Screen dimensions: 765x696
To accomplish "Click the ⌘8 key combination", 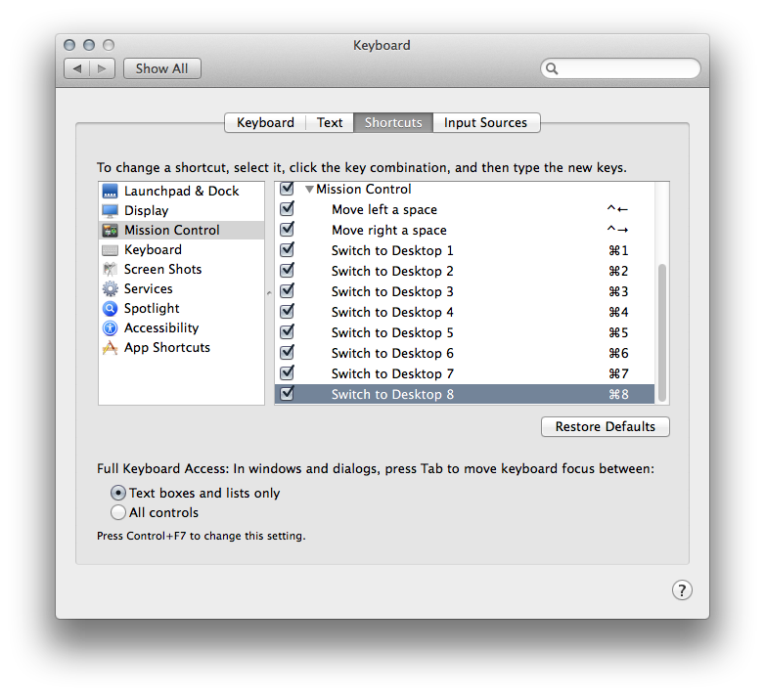I will tap(618, 394).
